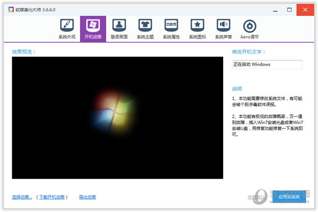Click the app logo in title bar
The height and width of the screenshot is (212, 318).
(11, 10)
